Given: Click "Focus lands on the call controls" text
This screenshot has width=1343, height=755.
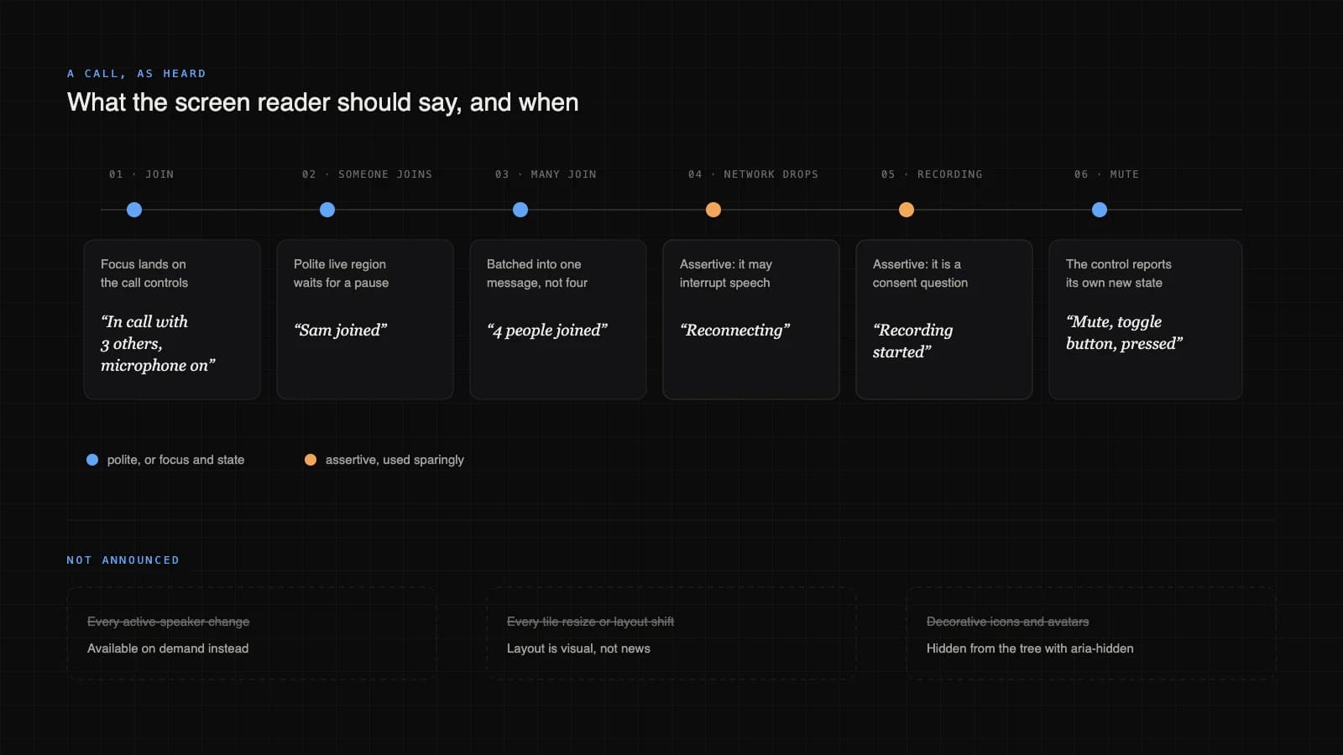Looking at the screenshot, I should pyautogui.click(x=144, y=273).
